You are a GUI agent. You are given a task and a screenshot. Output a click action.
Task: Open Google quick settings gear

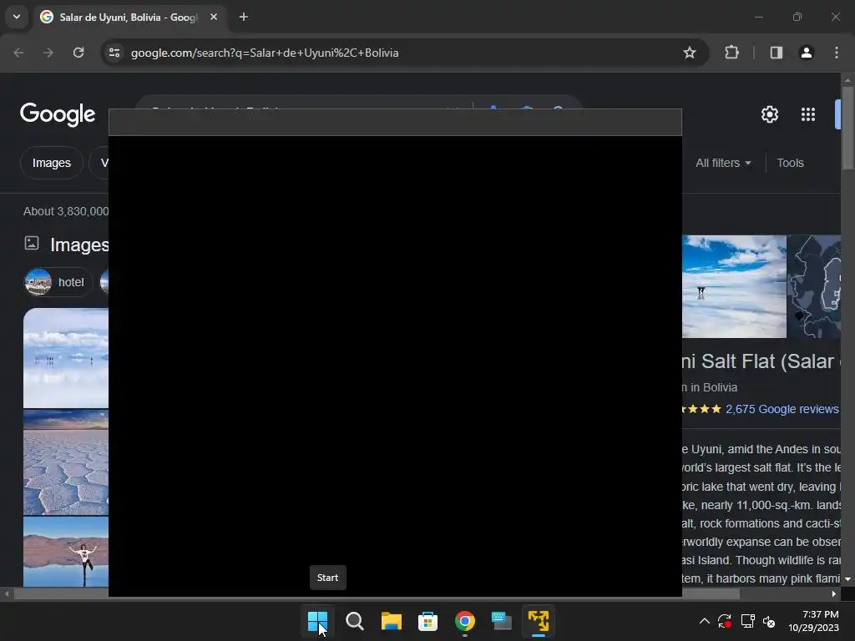pos(769,114)
